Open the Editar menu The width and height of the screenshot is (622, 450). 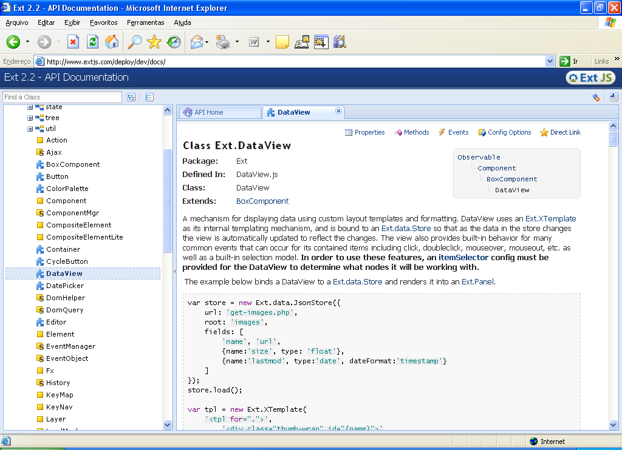[46, 22]
